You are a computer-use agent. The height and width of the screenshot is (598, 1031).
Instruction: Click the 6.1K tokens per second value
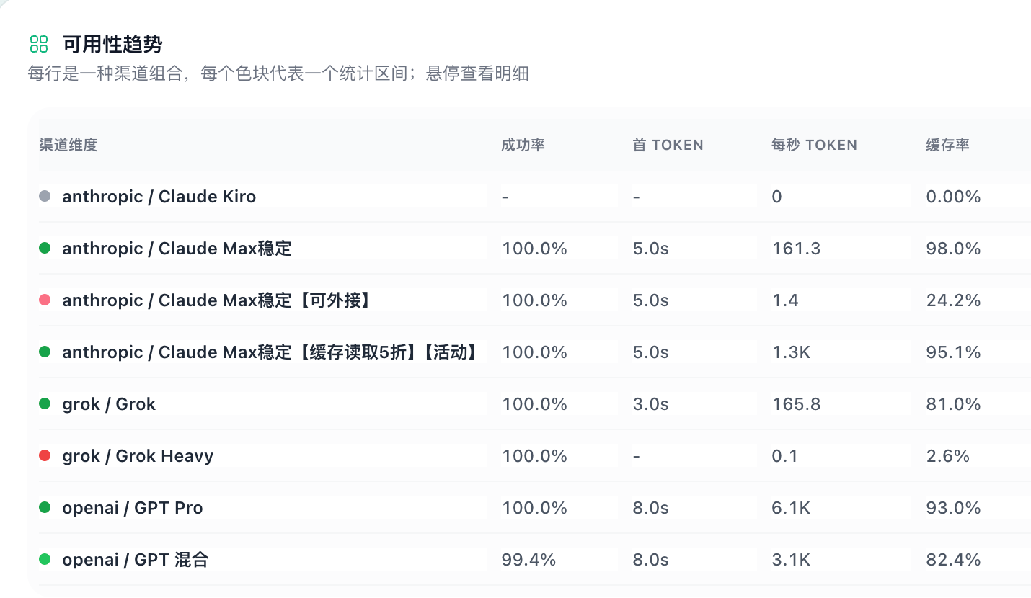[x=791, y=508]
